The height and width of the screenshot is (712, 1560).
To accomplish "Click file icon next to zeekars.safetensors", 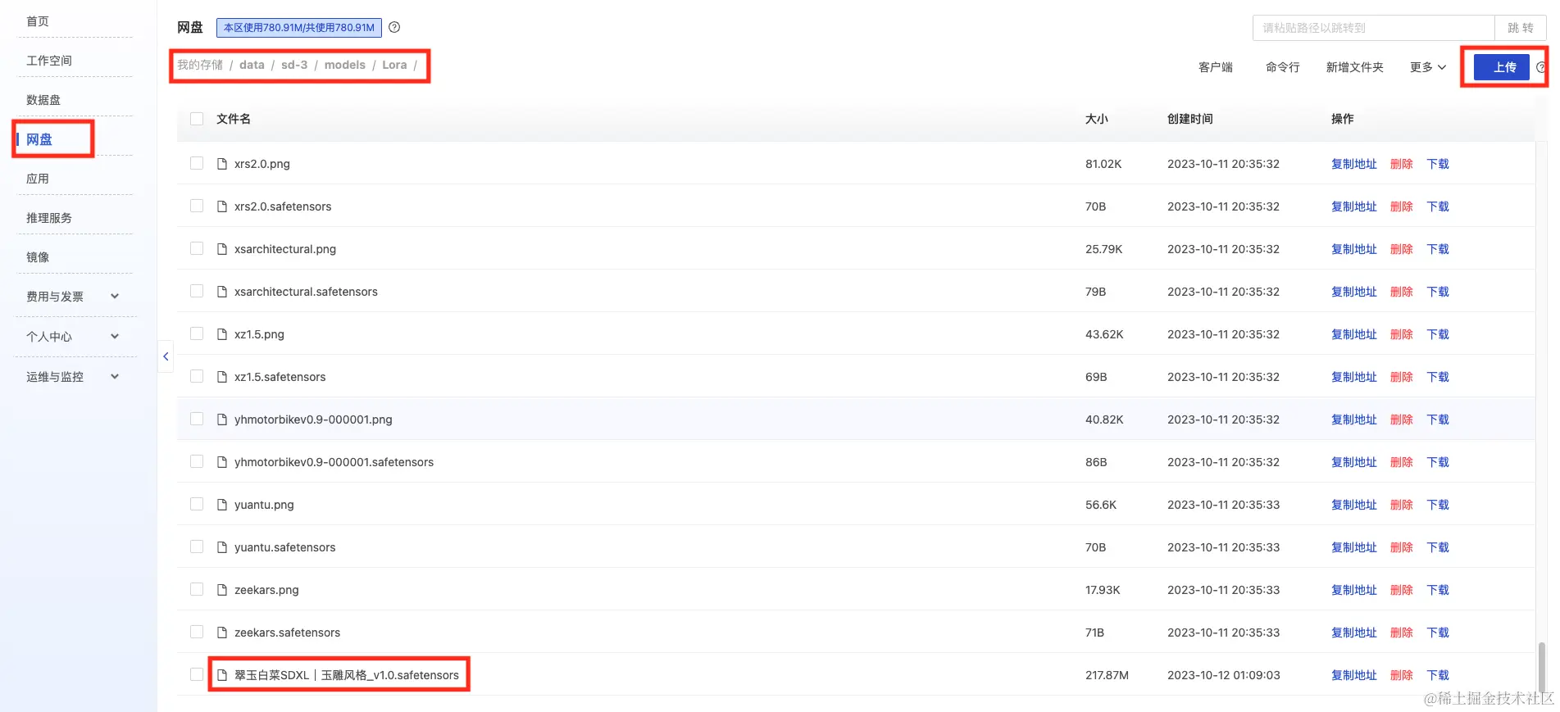I will 221,633.
